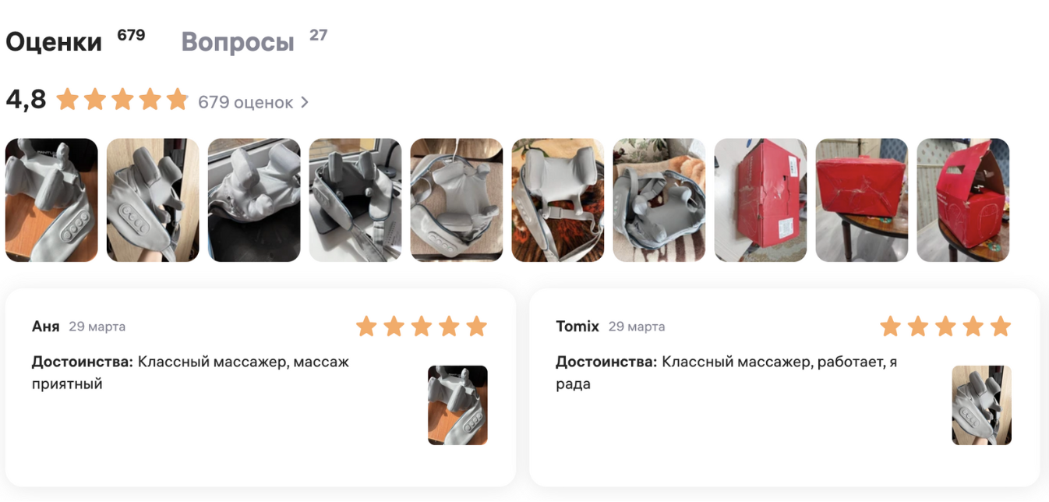Click the five-star rating in Аня's review
Viewport: 1049px width, 502px height.
[422, 327]
